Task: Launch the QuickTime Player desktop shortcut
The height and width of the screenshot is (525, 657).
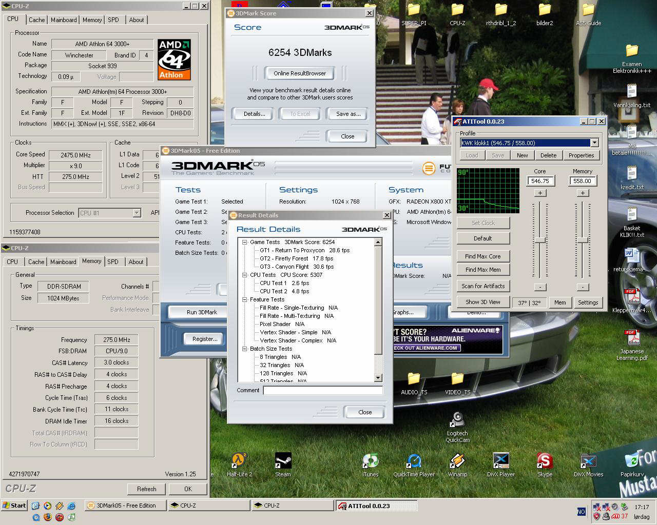Action: click(414, 466)
